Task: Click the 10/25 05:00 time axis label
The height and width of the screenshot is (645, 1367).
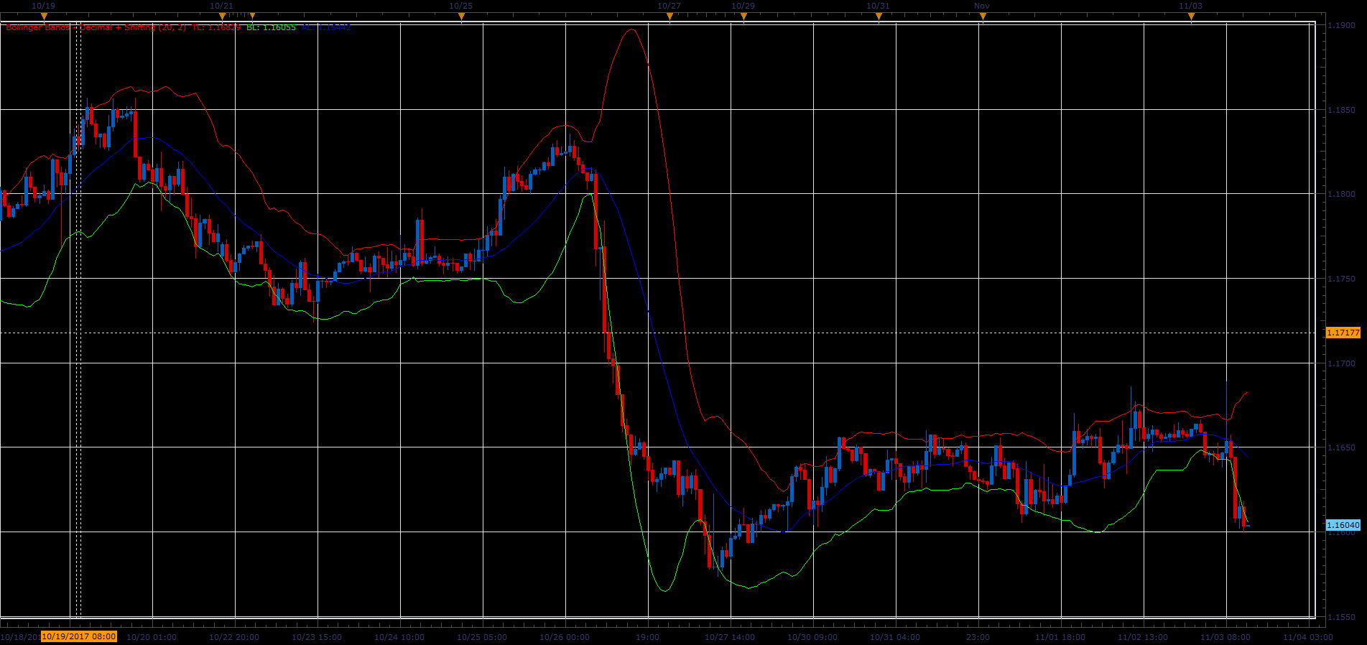Action: 482,637
